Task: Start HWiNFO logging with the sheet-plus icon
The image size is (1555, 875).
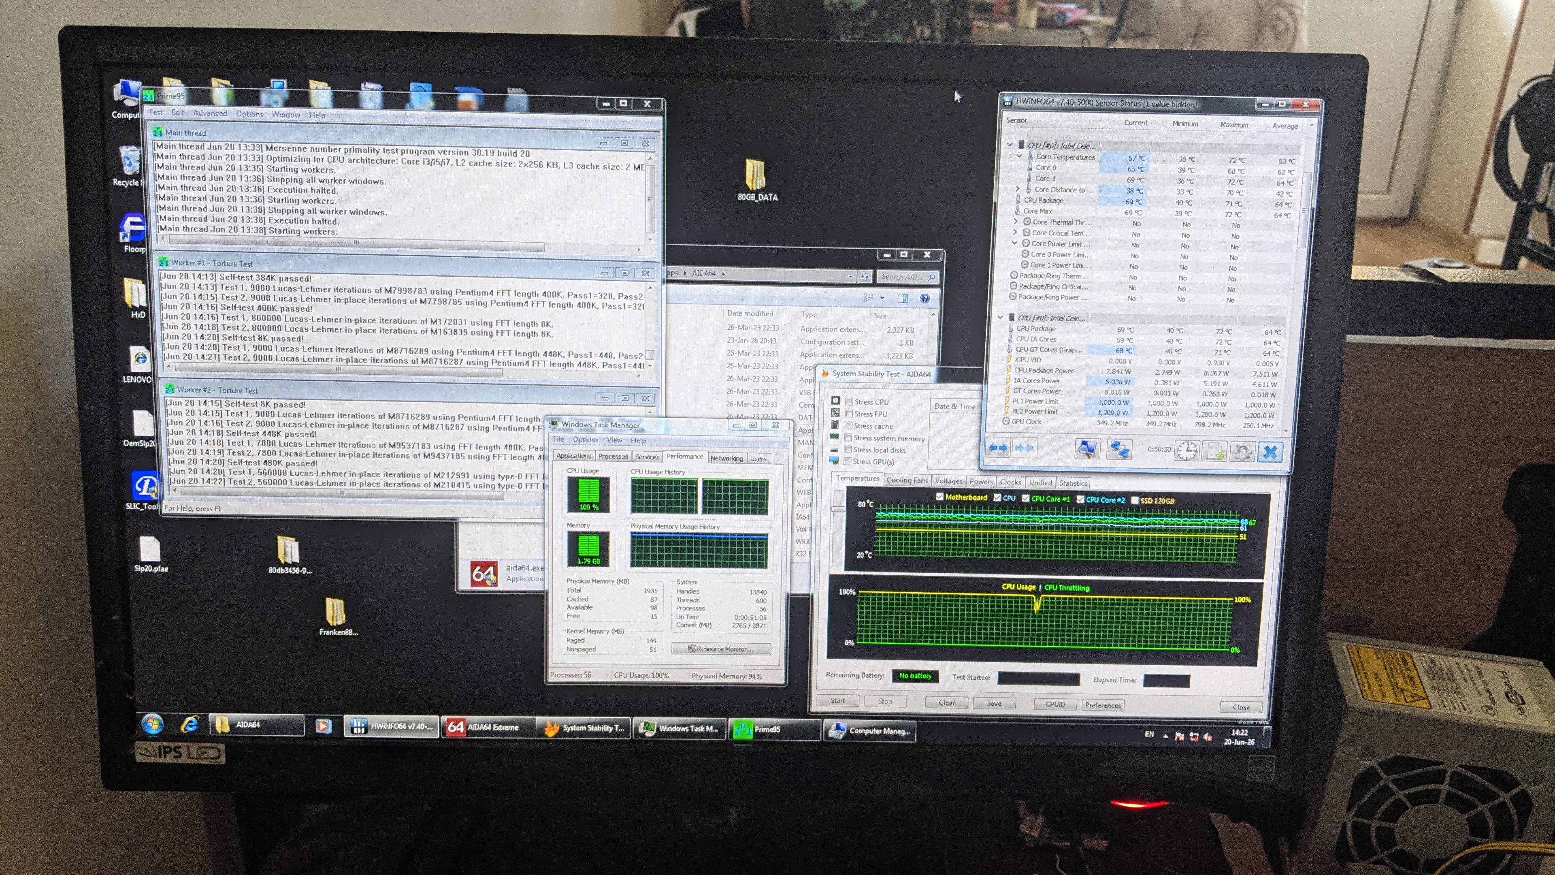Action: pos(1214,452)
